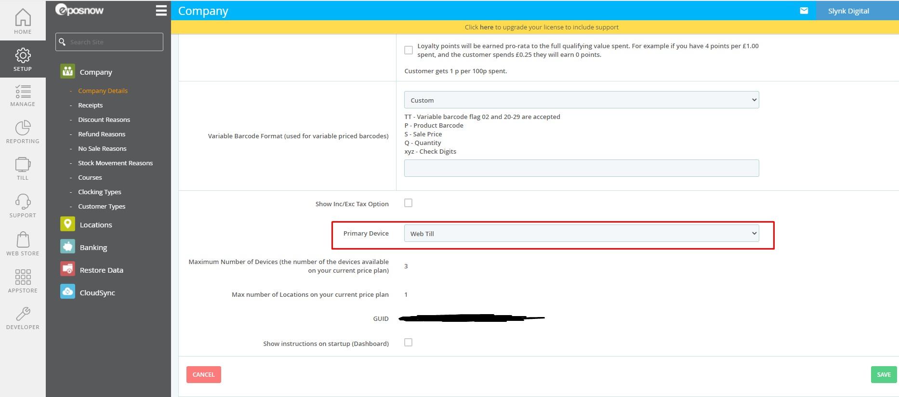Open Discount Reasons menu item
899x397 pixels.
104,119
